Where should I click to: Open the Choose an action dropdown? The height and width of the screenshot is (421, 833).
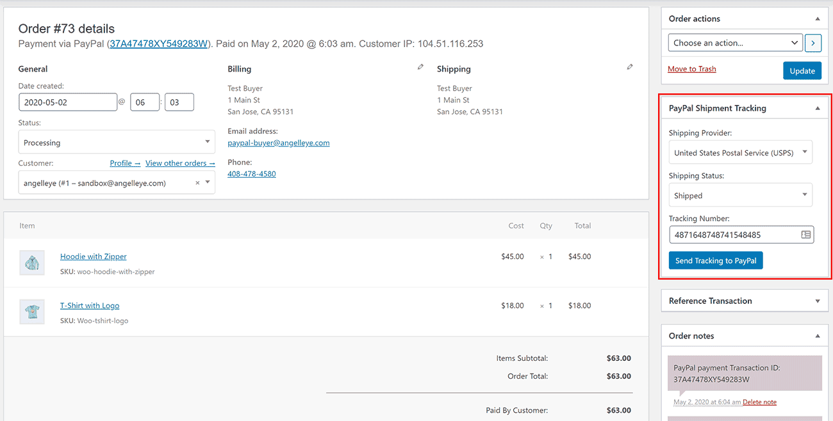(735, 43)
